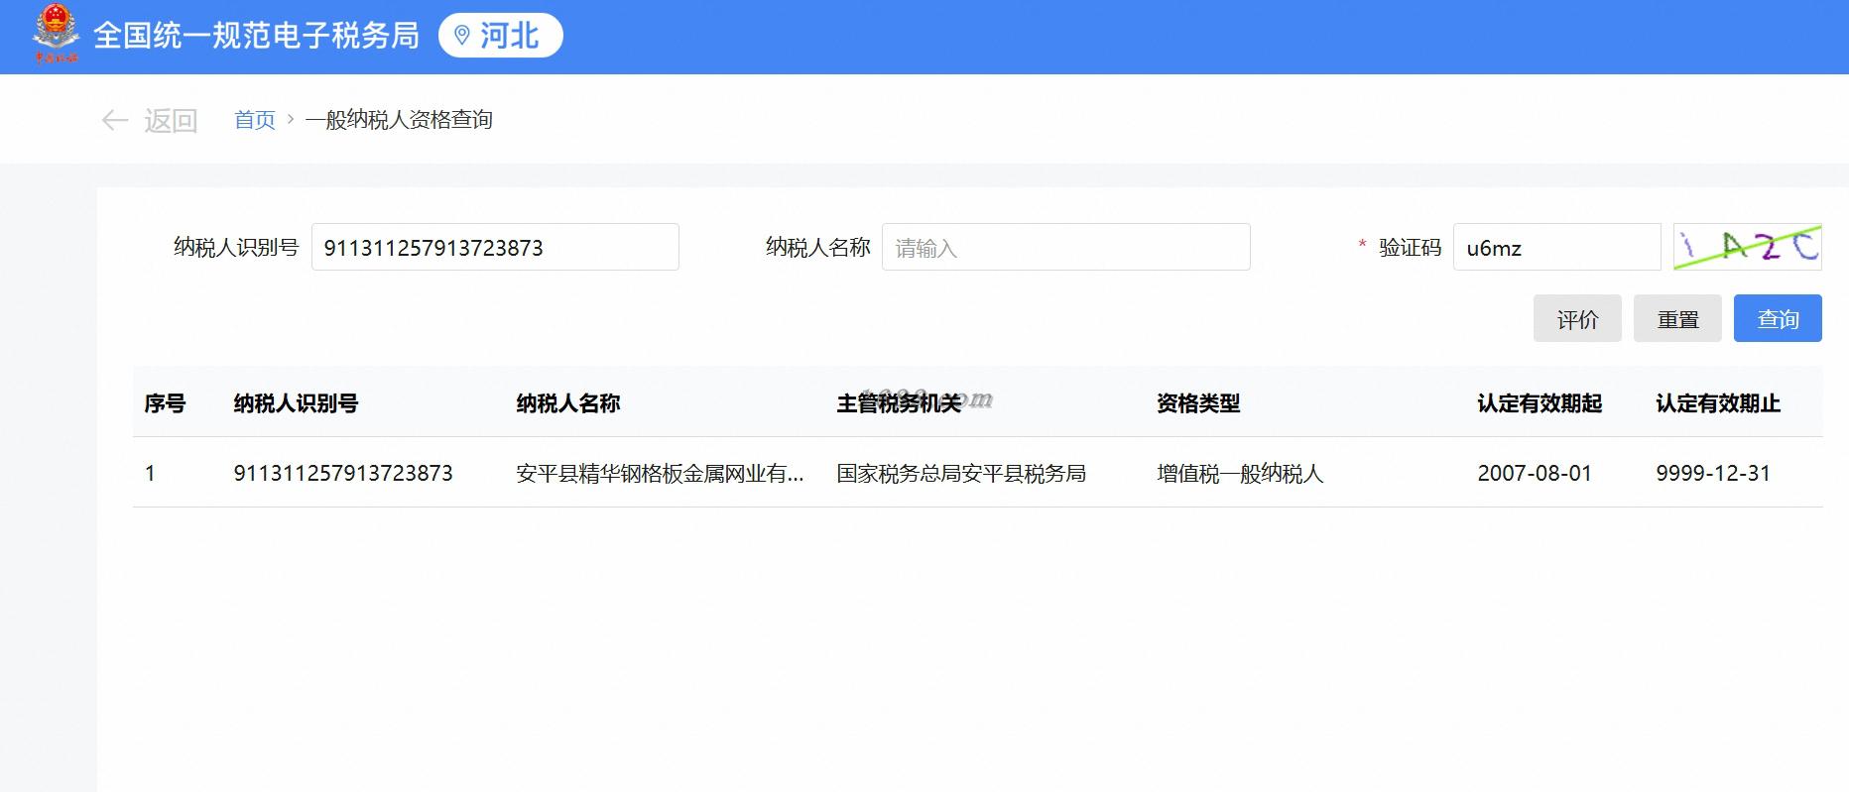Open the 首页 breadcrumb link
1849x792 pixels.
point(255,120)
